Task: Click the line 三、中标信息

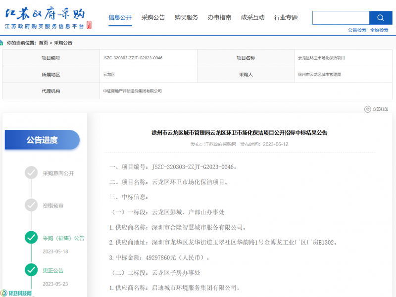Action: [129, 197]
